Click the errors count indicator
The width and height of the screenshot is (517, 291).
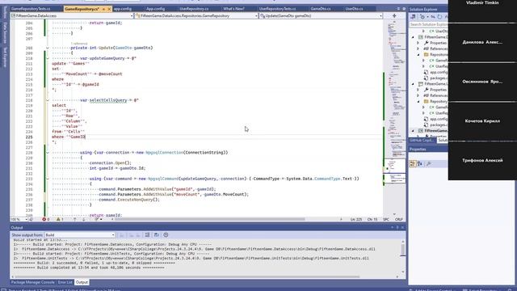46,219
